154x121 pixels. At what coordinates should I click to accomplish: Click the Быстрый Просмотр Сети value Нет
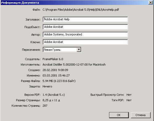tap(129, 95)
